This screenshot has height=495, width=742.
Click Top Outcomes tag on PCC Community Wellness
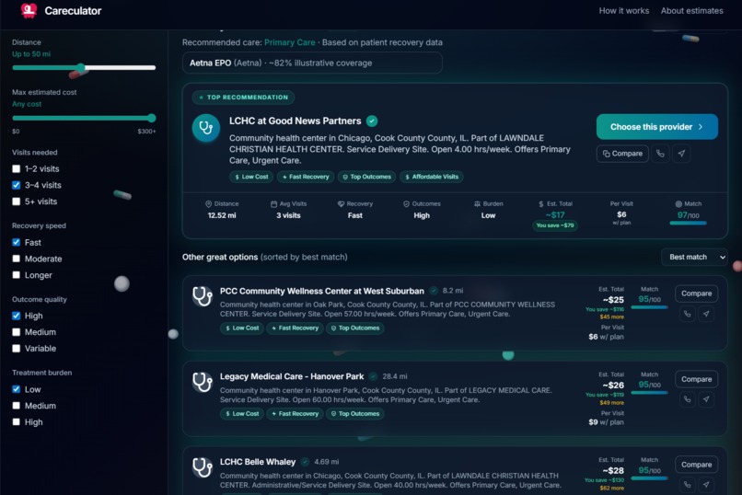(355, 328)
